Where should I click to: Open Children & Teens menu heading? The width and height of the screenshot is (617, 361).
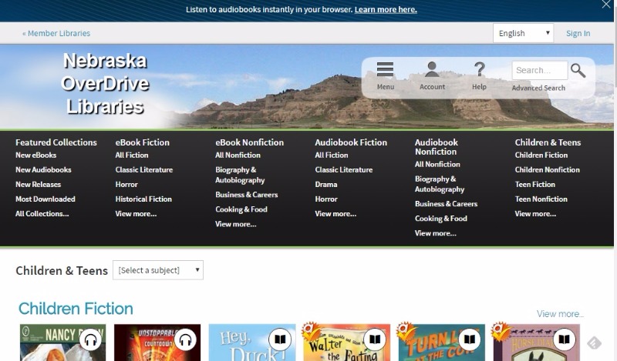(x=548, y=142)
